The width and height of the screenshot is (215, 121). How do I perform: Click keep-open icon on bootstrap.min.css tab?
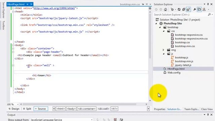coord(143,4)
